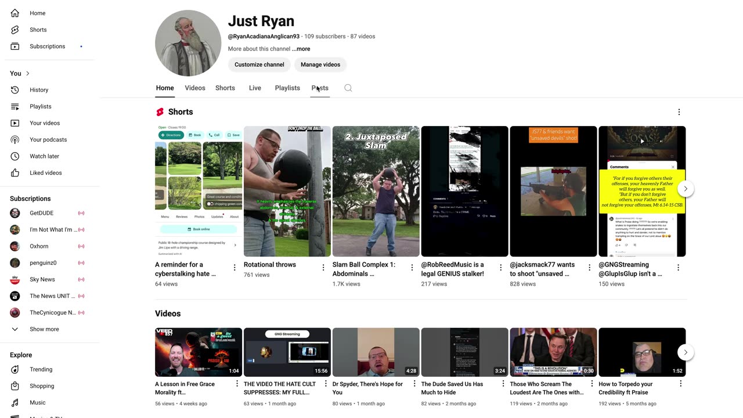This screenshot has width=743, height=418.
Task: Expand channel description with ...more
Action: click(x=301, y=49)
